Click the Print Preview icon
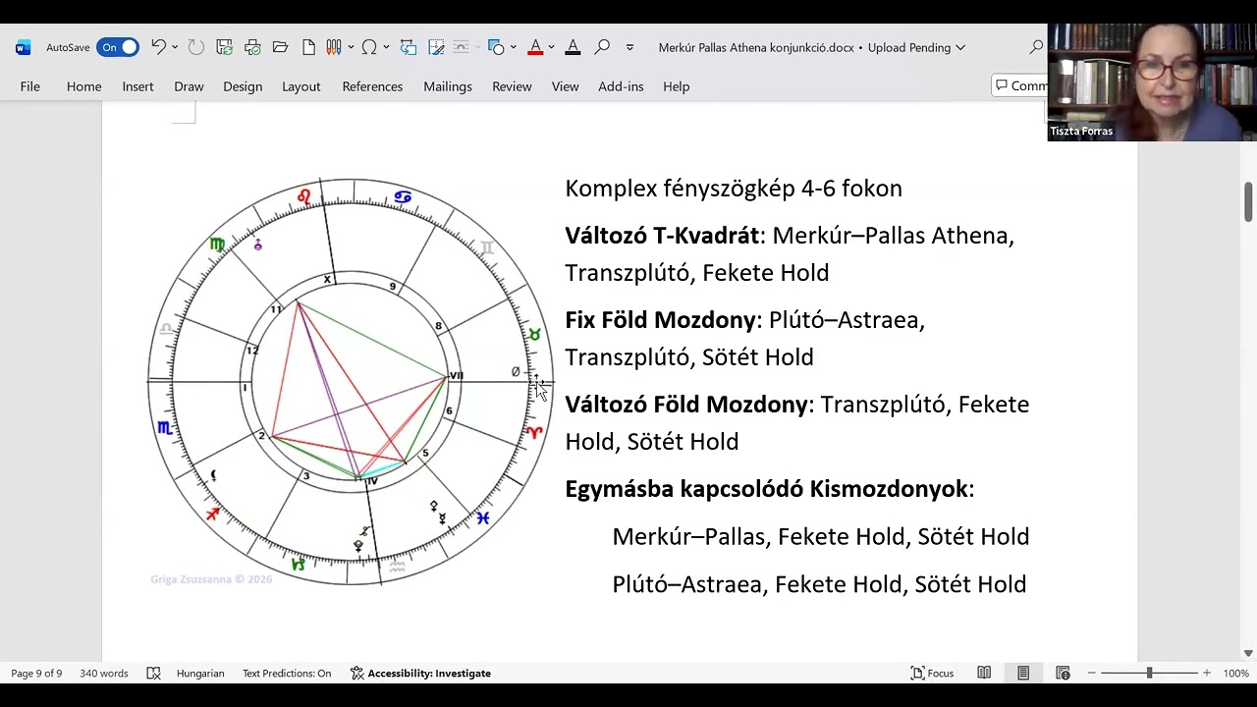1257x707 pixels. (x=252, y=47)
